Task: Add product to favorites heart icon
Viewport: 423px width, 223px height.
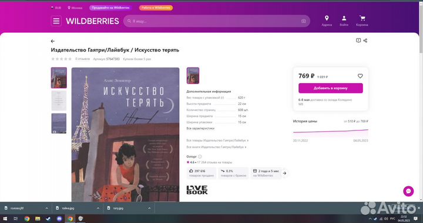Action: 360,76
